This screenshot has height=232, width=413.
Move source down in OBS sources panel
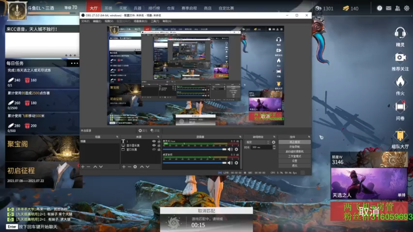click(x=148, y=167)
